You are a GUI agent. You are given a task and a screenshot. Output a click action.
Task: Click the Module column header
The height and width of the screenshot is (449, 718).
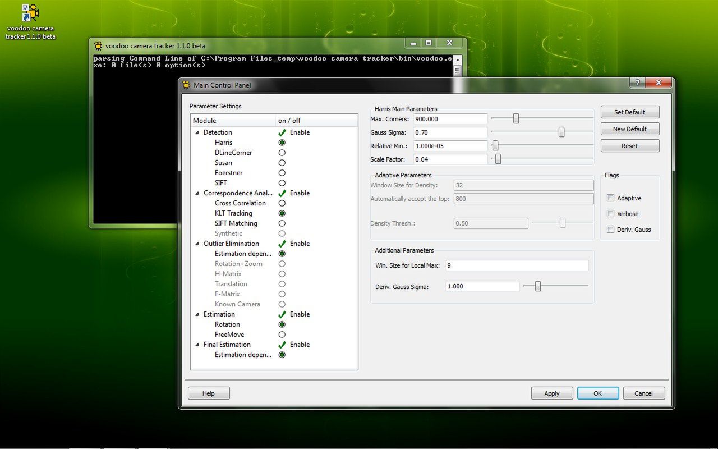tap(233, 121)
